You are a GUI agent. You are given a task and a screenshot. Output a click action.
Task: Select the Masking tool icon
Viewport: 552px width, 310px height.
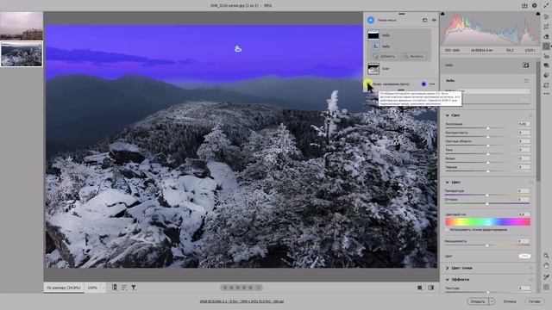(546, 46)
